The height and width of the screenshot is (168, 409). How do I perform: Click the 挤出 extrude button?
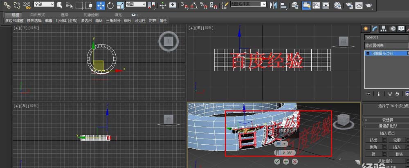[x=373, y=140]
